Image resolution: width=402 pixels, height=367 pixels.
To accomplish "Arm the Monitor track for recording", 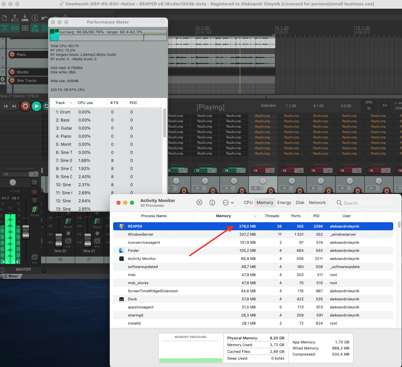I will point(12,72).
